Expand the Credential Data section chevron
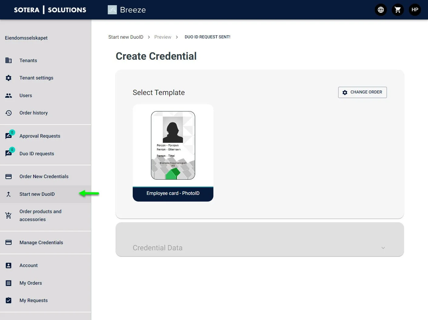This screenshot has width=428, height=320. [x=383, y=248]
